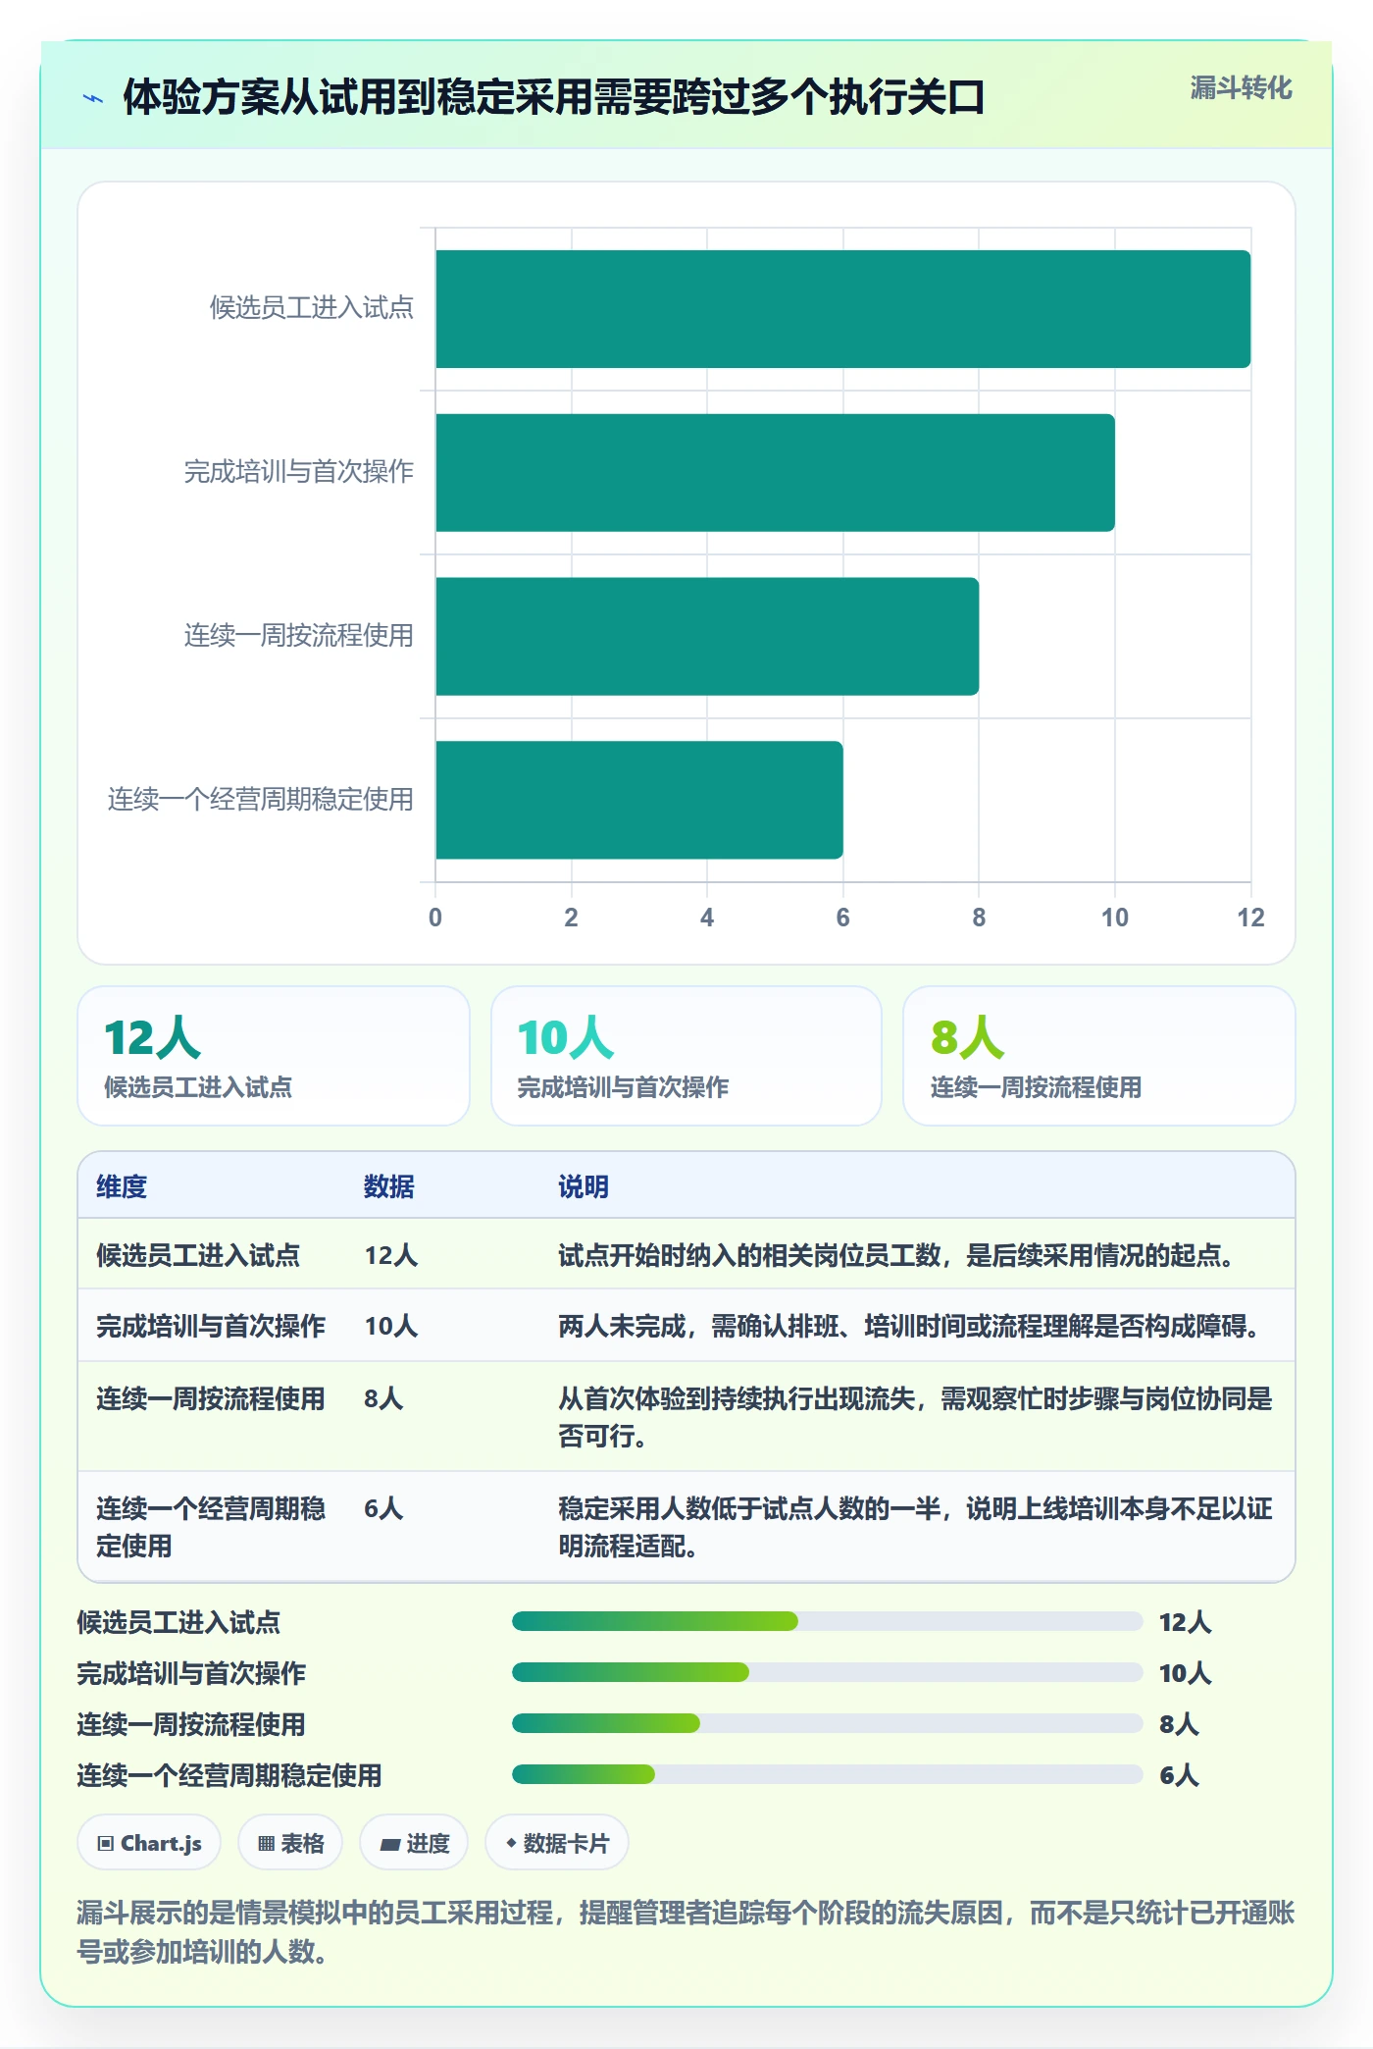Open the 10人 data card

(686, 1056)
